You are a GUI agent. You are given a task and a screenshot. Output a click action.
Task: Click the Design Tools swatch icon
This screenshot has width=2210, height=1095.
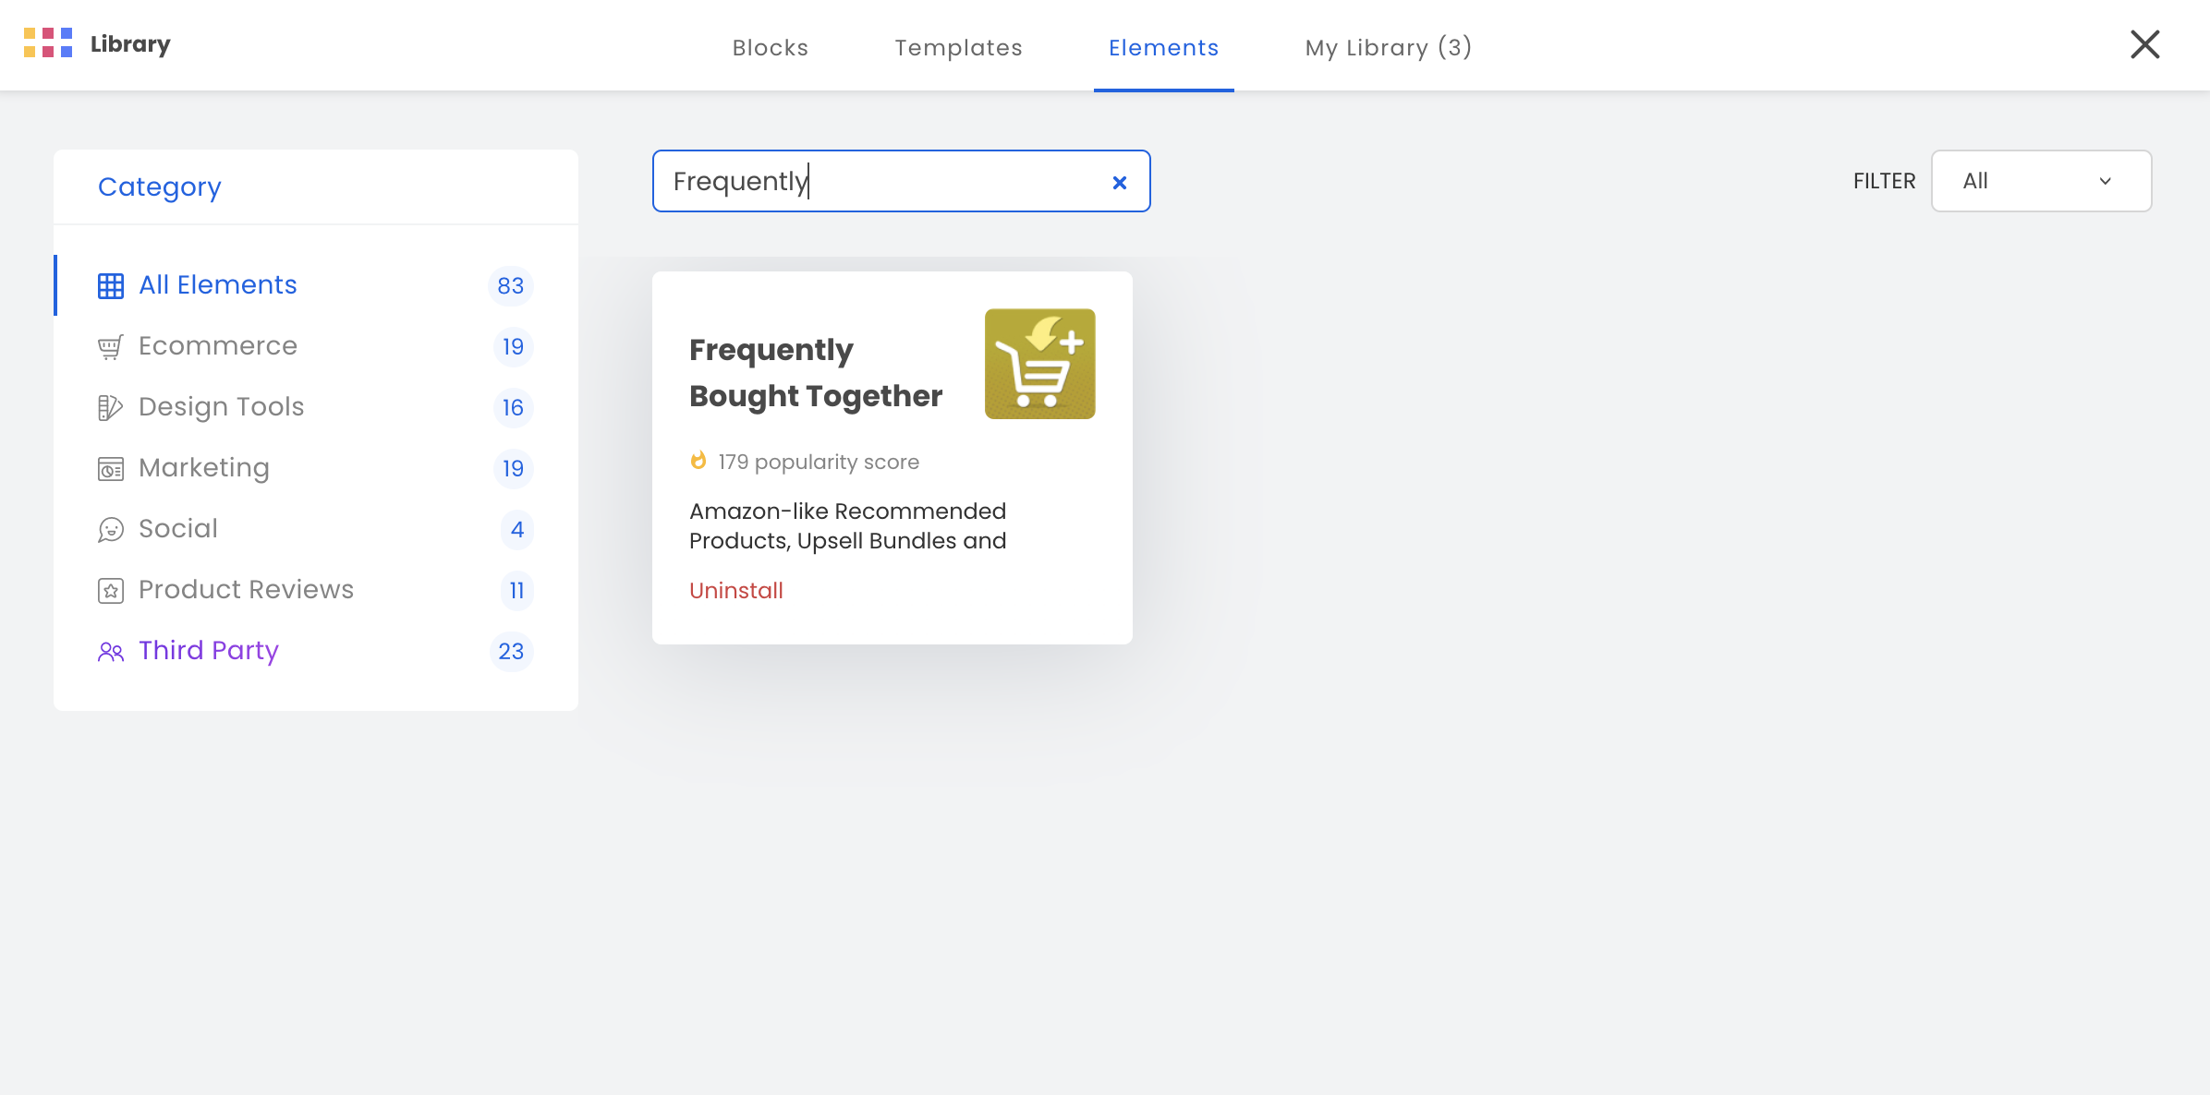tap(111, 408)
